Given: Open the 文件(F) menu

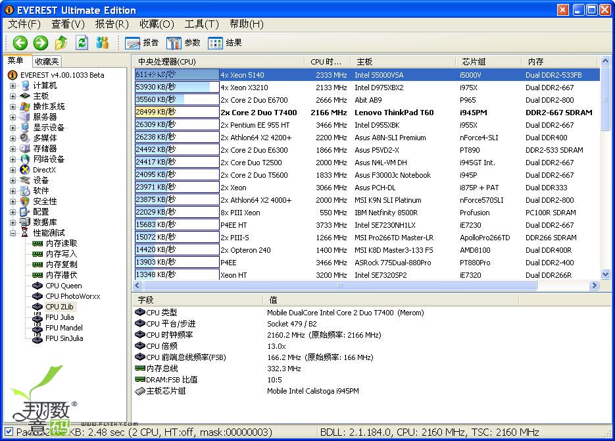Looking at the screenshot, I should click(x=24, y=24).
